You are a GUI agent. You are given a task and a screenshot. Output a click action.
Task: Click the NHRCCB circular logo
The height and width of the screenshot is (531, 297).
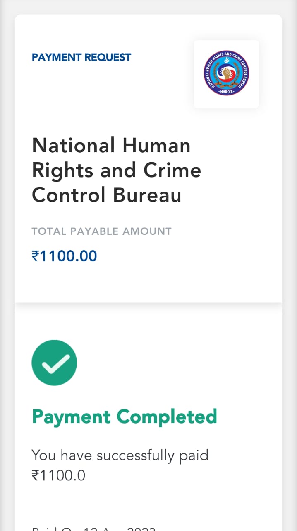[226, 74]
